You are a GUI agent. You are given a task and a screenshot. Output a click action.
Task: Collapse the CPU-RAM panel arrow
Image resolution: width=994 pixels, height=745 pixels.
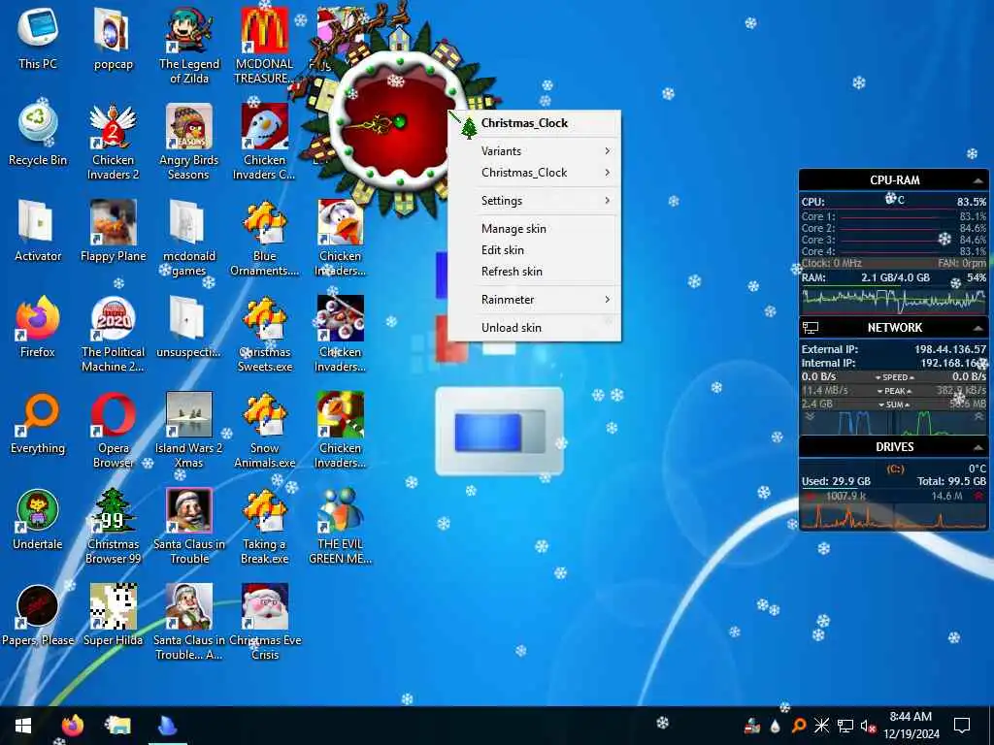(978, 181)
